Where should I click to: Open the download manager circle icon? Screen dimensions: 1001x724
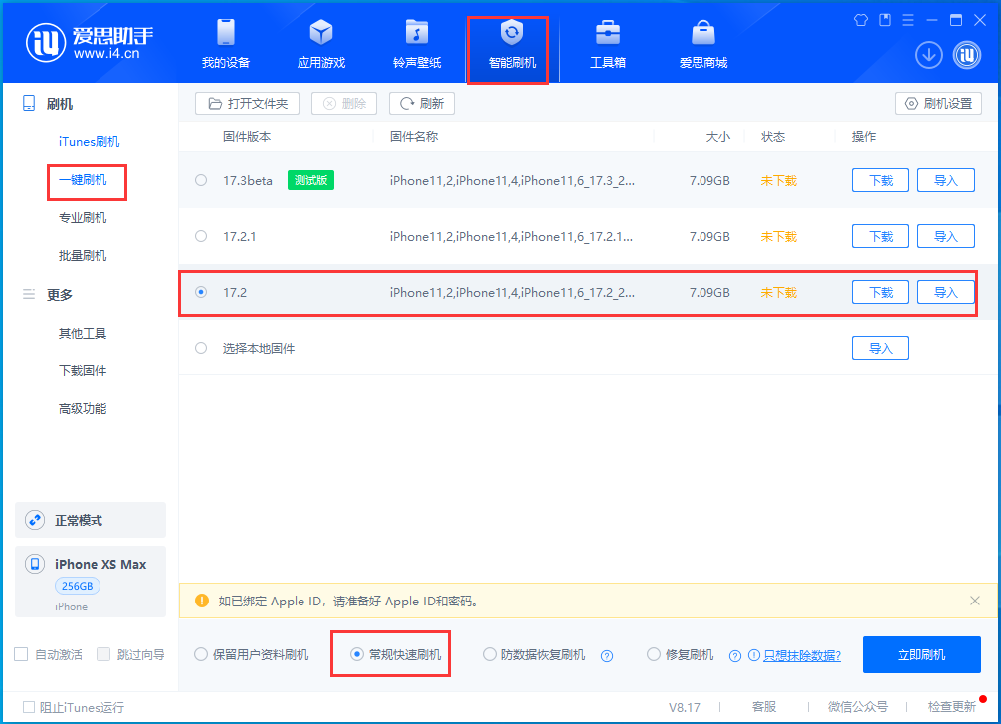(x=928, y=55)
